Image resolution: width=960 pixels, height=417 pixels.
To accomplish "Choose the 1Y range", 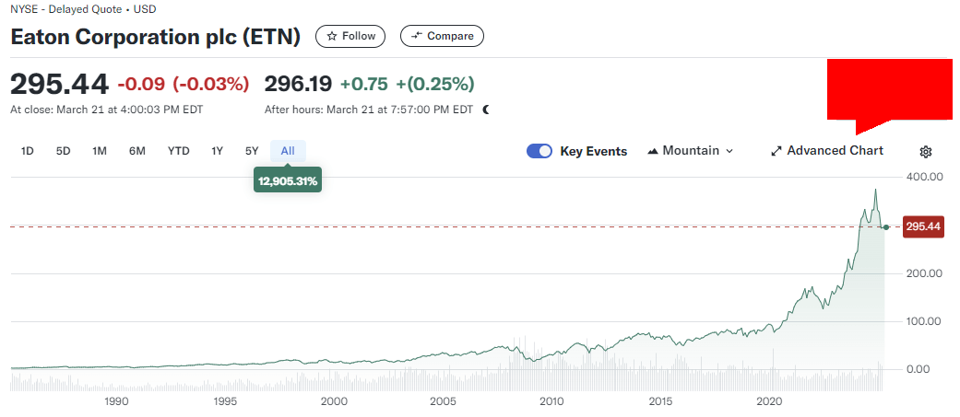I will click(217, 151).
